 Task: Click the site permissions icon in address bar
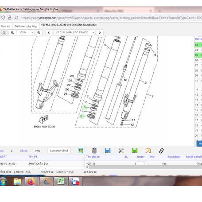tap(16, 18)
